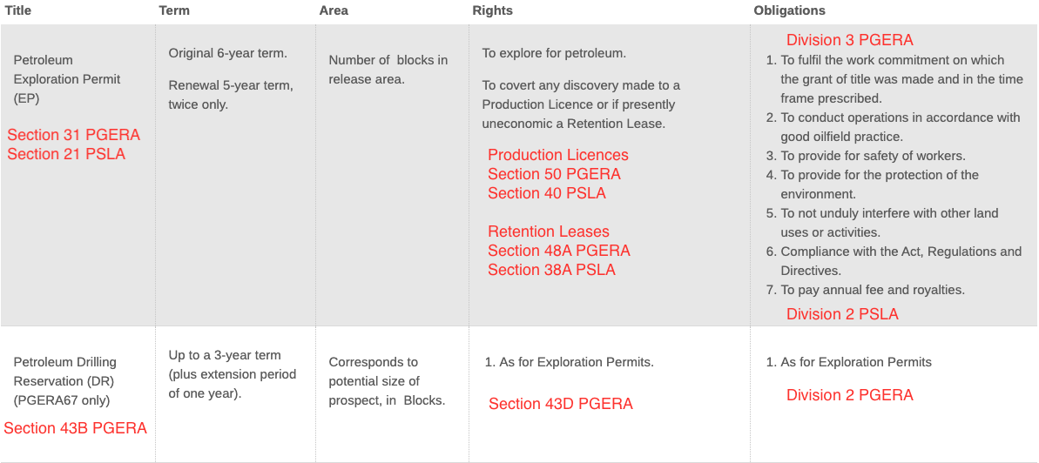
Task: Click the Rights column header
Action: tap(492, 10)
